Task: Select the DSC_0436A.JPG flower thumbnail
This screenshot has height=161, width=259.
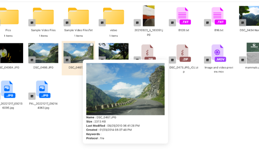Action: point(11,53)
